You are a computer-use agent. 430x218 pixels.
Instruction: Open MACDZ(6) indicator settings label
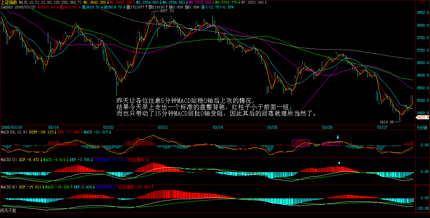[x=8, y=187]
